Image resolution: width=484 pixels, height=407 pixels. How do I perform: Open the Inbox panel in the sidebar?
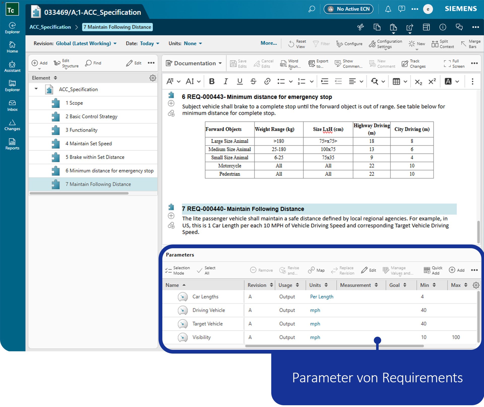coord(12,105)
